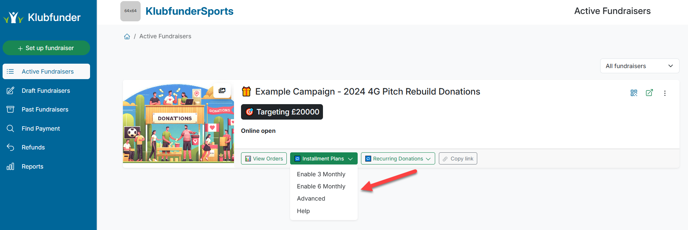This screenshot has width=688, height=230.
Task: Select Enable 6 Monthly option
Action: coord(321,186)
